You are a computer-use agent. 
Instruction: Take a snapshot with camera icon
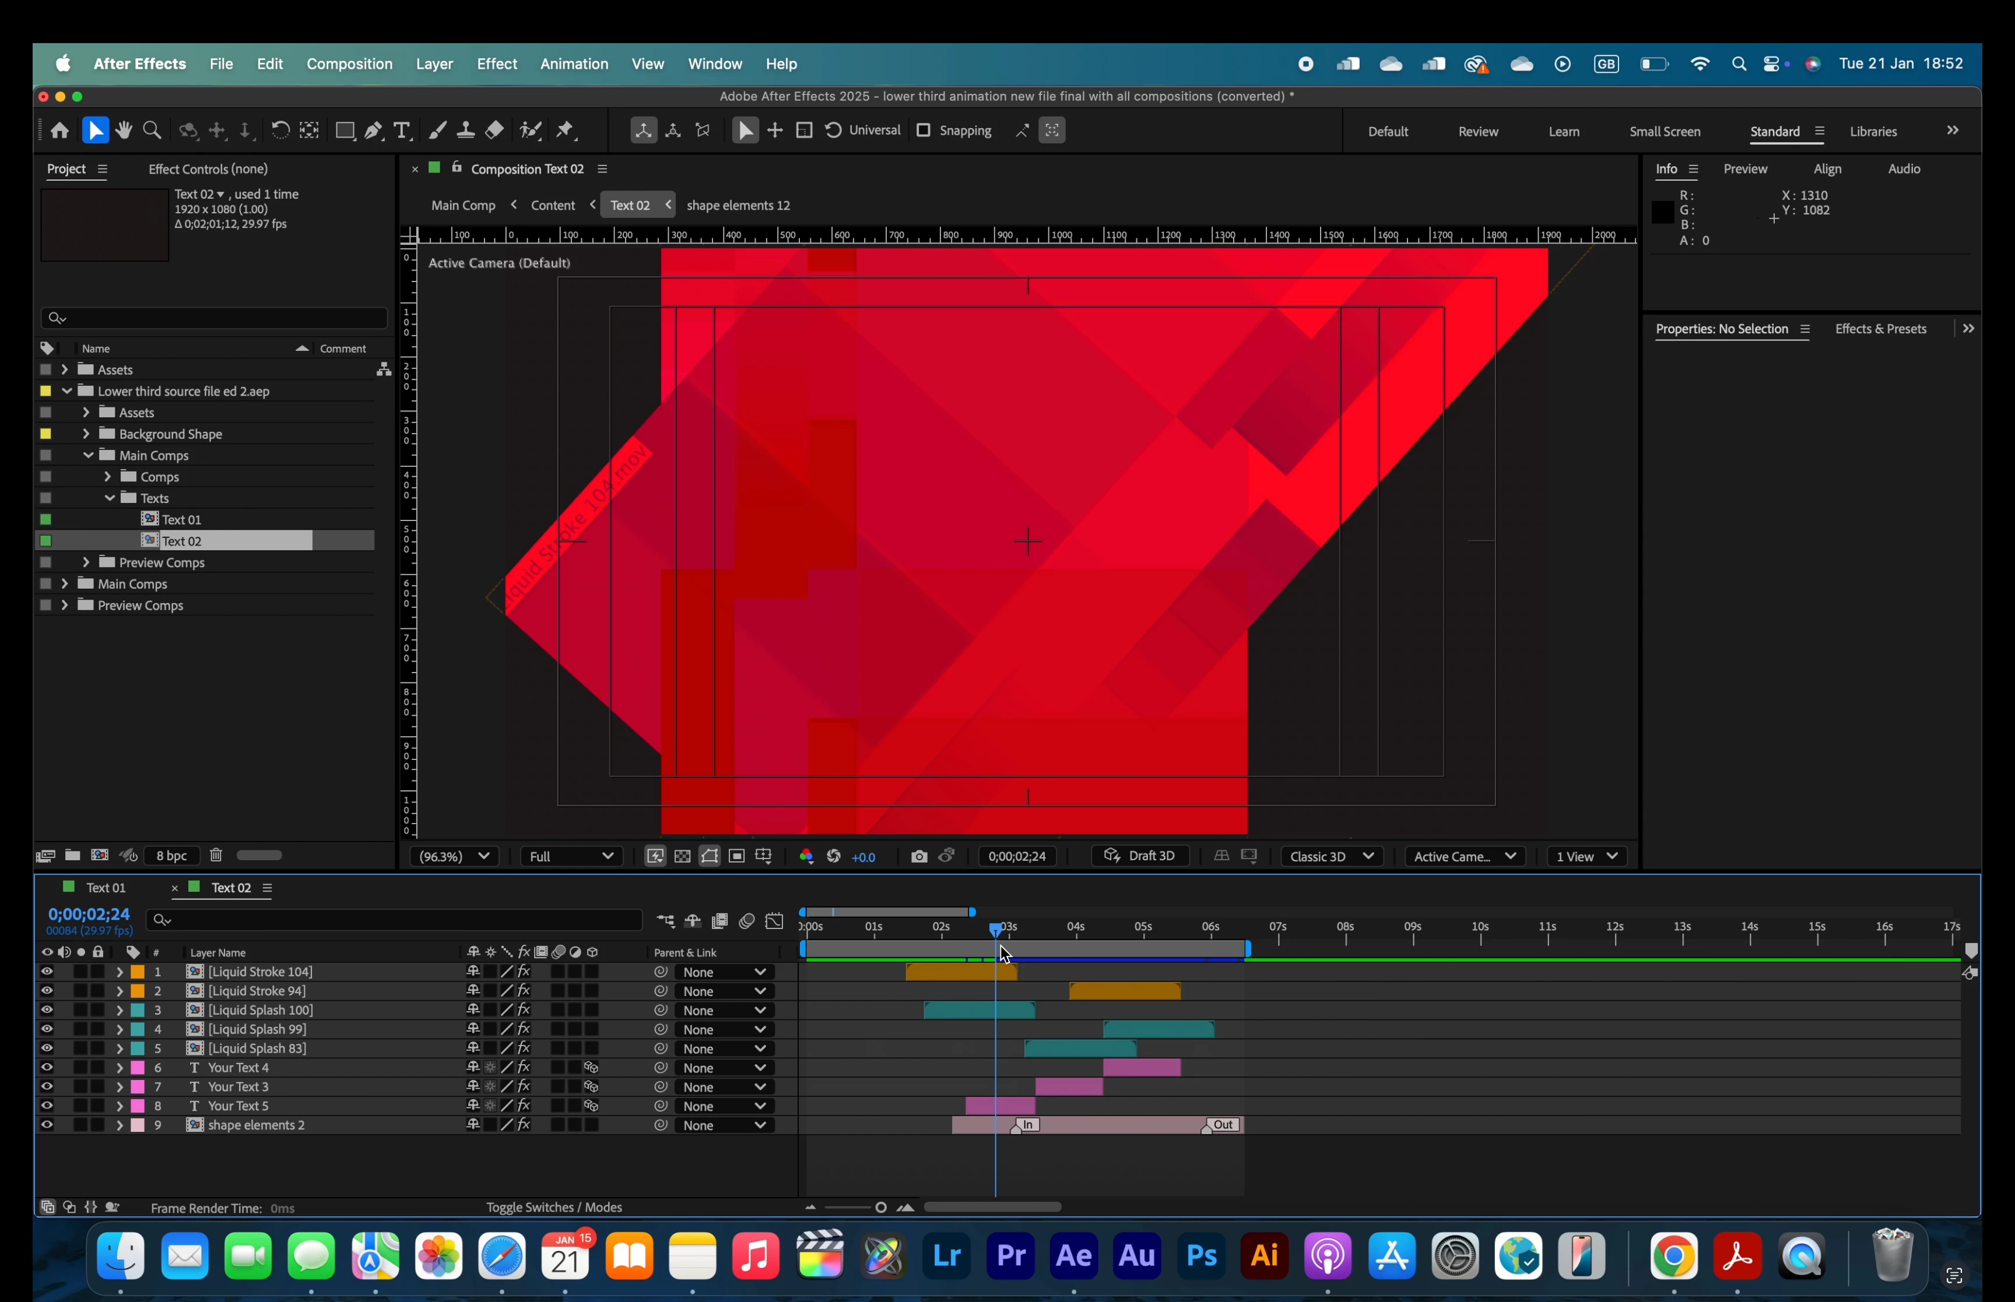(x=918, y=857)
